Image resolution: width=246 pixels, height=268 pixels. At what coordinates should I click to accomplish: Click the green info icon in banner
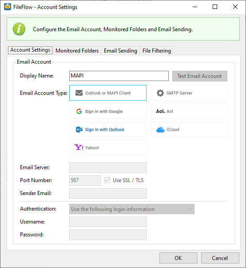[x=19, y=29]
